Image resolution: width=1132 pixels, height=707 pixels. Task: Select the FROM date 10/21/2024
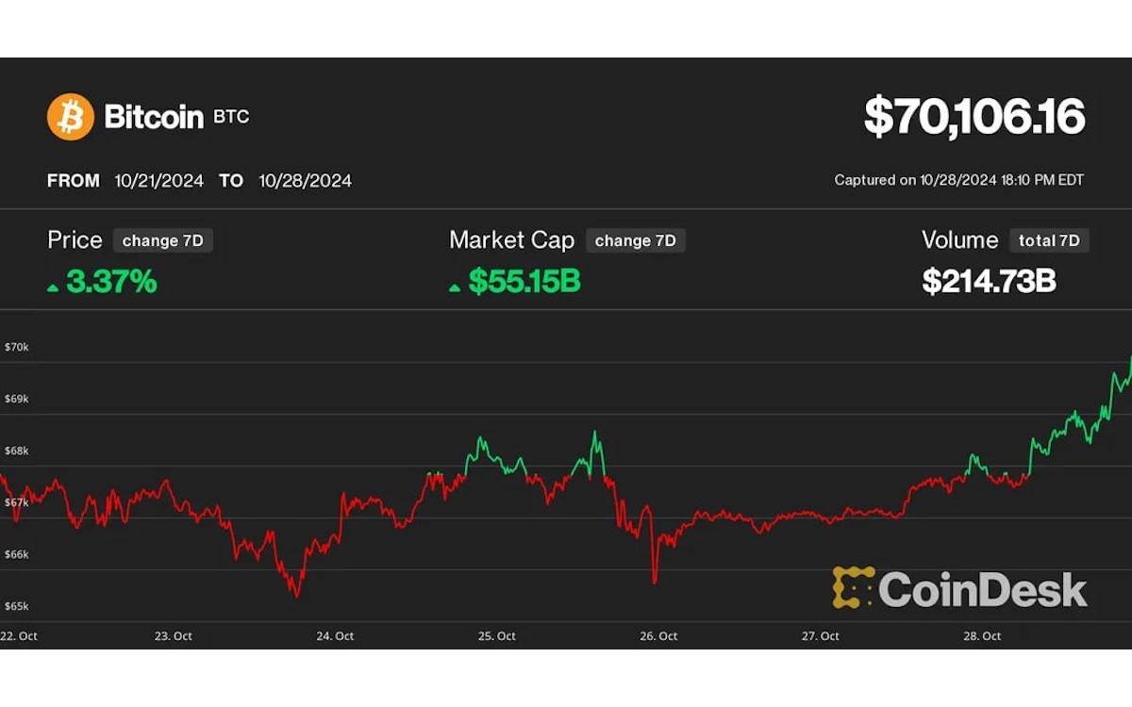[158, 181]
